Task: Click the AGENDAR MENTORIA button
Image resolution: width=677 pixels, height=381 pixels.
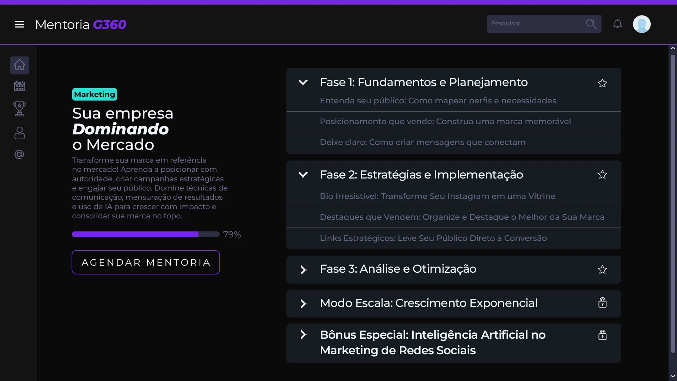Action: [x=146, y=262]
